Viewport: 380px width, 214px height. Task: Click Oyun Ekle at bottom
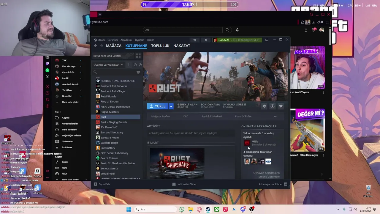(x=102, y=184)
